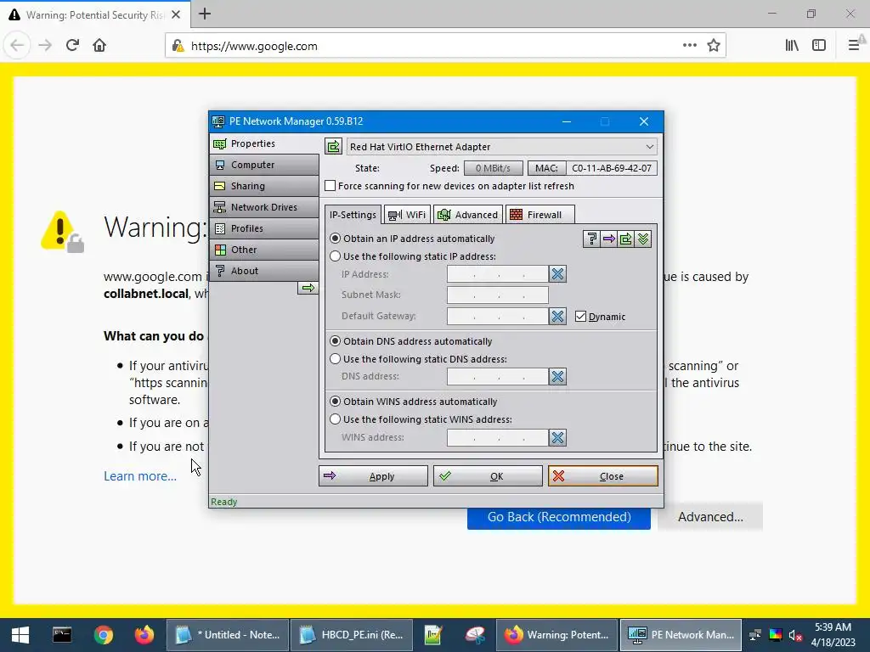Click the question mark help icon in IP-Settings
This screenshot has height=652, width=870.
[x=591, y=239]
